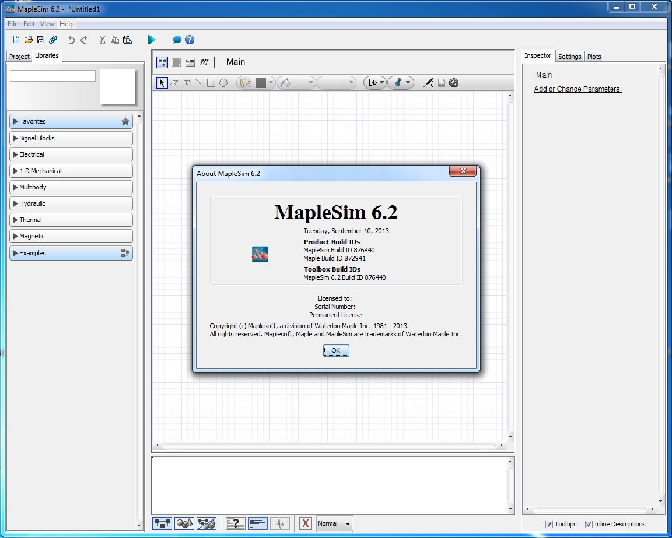Click the document notes icon in drawing toolbar

(442, 83)
